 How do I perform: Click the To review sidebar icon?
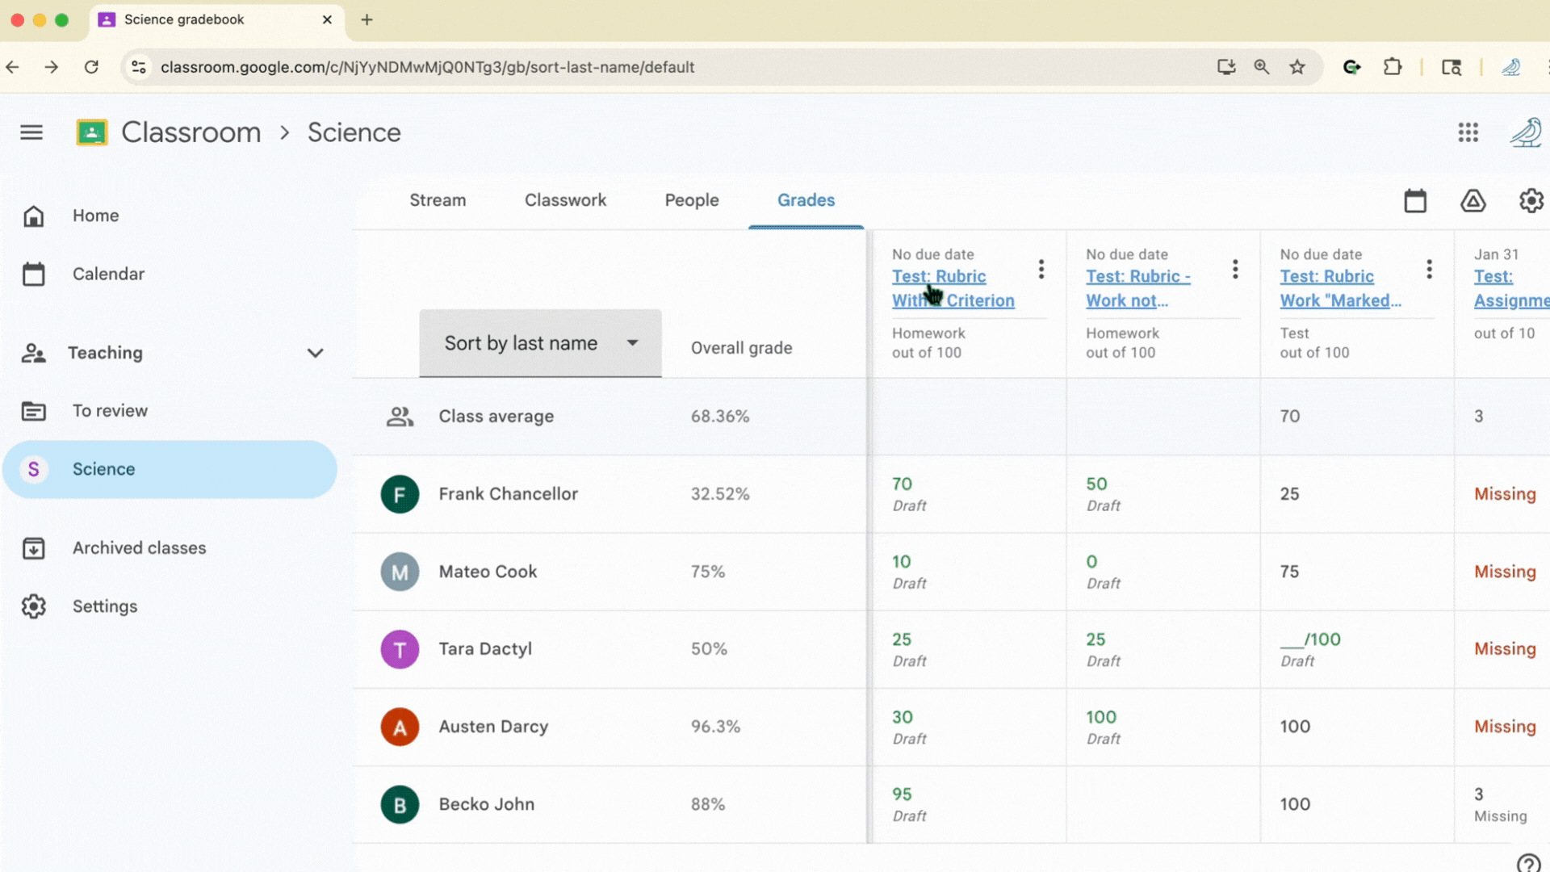tap(33, 411)
